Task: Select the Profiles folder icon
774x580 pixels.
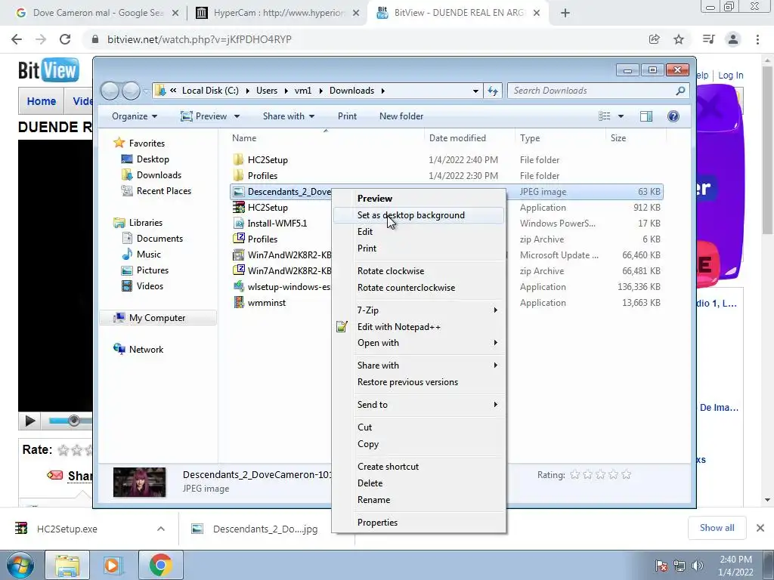Action: click(238, 175)
